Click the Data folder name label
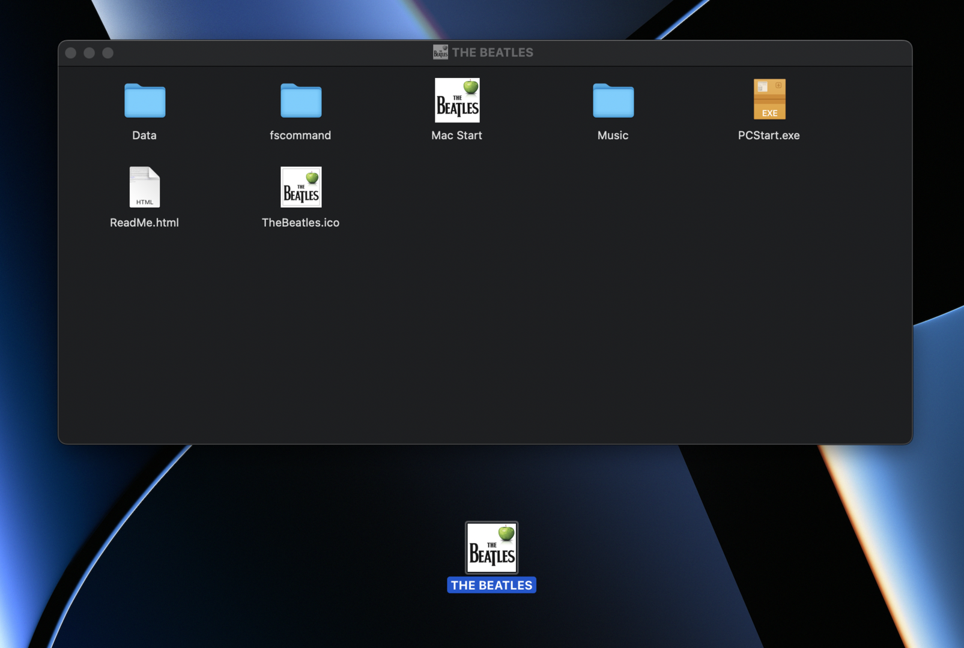The width and height of the screenshot is (964, 648). [x=144, y=136]
